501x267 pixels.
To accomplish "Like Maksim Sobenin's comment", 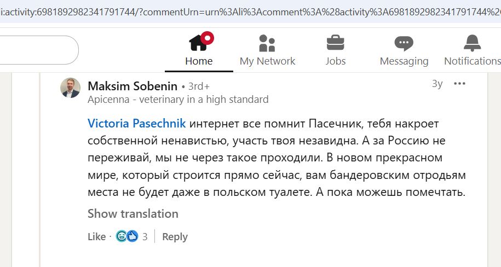I will 96,236.
